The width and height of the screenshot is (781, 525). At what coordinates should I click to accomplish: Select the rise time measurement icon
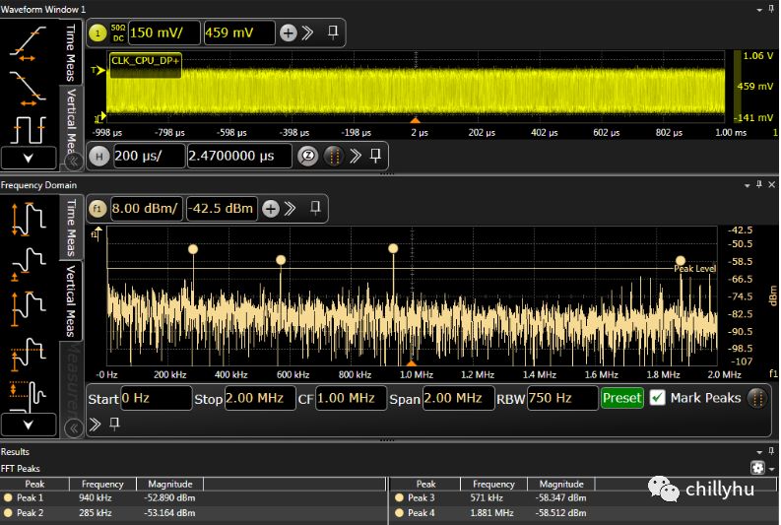point(29,44)
